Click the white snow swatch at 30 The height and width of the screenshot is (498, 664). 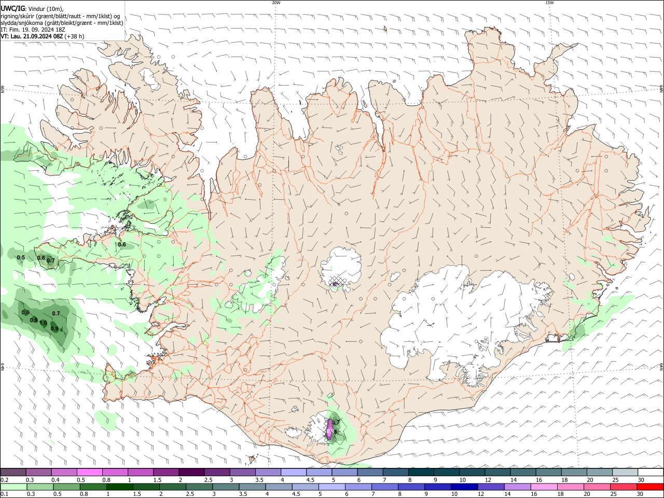651,472
